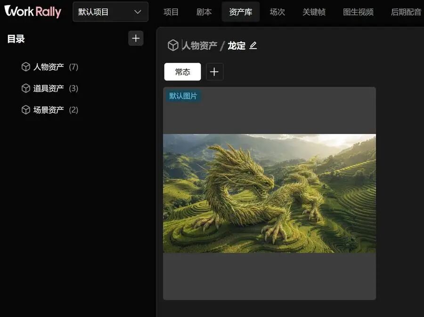Image resolution: width=424 pixels, height=317 pixels.
Task: Select the 资产库 tab
Action: (240, 12)
